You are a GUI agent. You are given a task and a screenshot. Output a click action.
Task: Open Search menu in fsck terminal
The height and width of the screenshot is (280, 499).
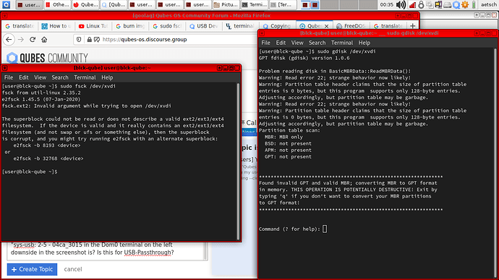point(60,77)
